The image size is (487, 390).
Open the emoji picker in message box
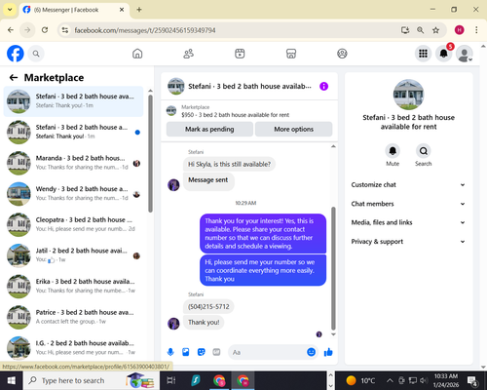tap(311, 352)
